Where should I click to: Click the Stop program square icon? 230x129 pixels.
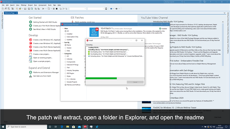[57, 9]
